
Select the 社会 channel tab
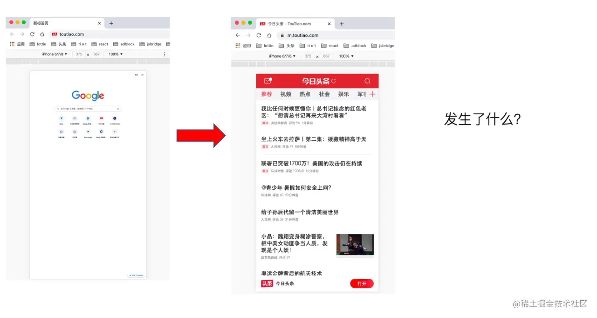(324, 94)
